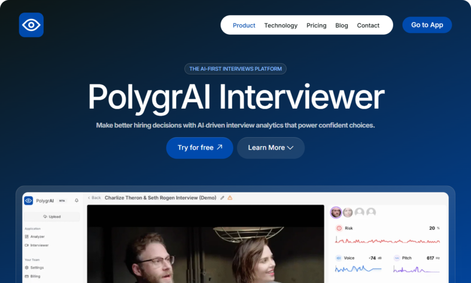Image resolution: width=471 pixels, height=283 pixels.
Task: Expand the Learn More button
Action: (x=271, y=148)
